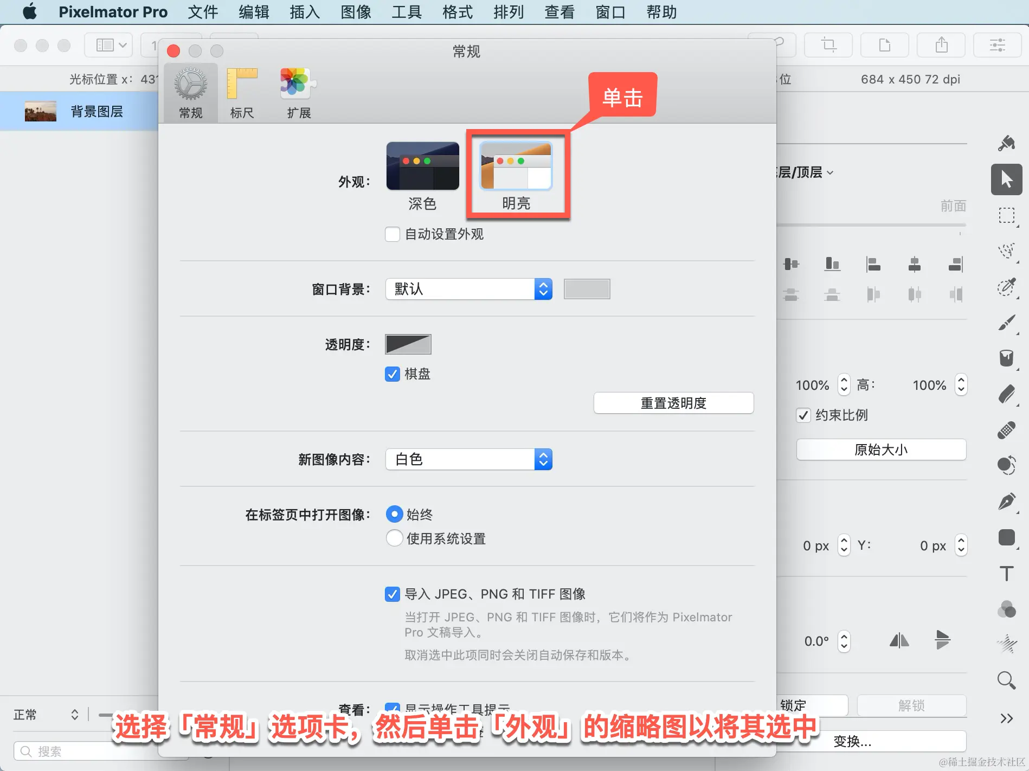Enable 自动设置外观 checkbox
The image size is (1029, 771).
pyautogui.click(x=393, y=234)
